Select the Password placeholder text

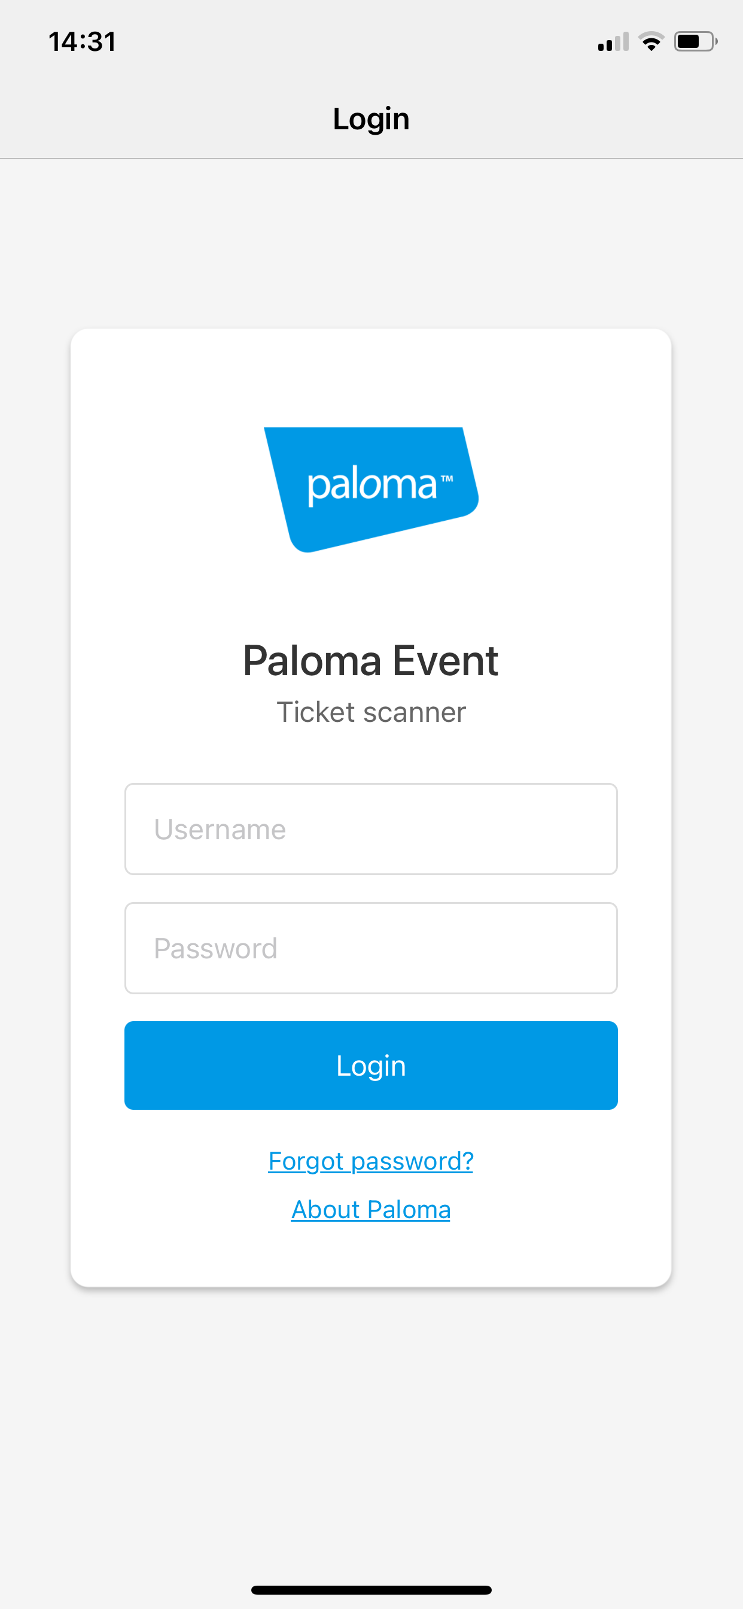point(215,948)
